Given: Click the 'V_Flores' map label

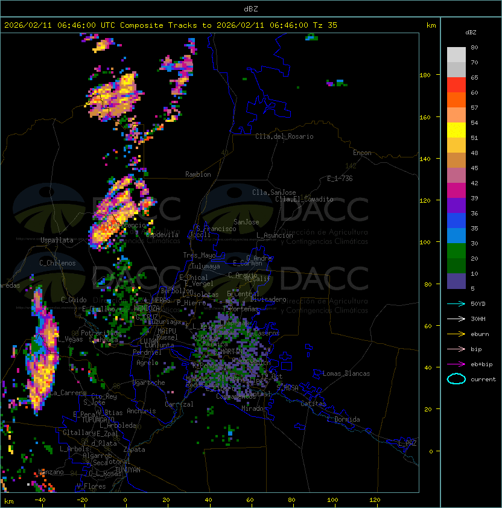Looking at the screenshot, I should [91, 486].
